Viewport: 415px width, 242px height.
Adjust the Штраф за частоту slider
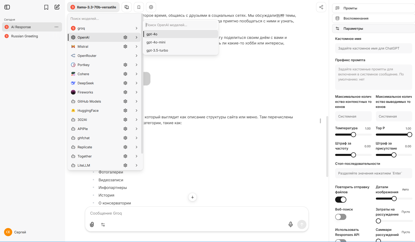pos(353,155)
